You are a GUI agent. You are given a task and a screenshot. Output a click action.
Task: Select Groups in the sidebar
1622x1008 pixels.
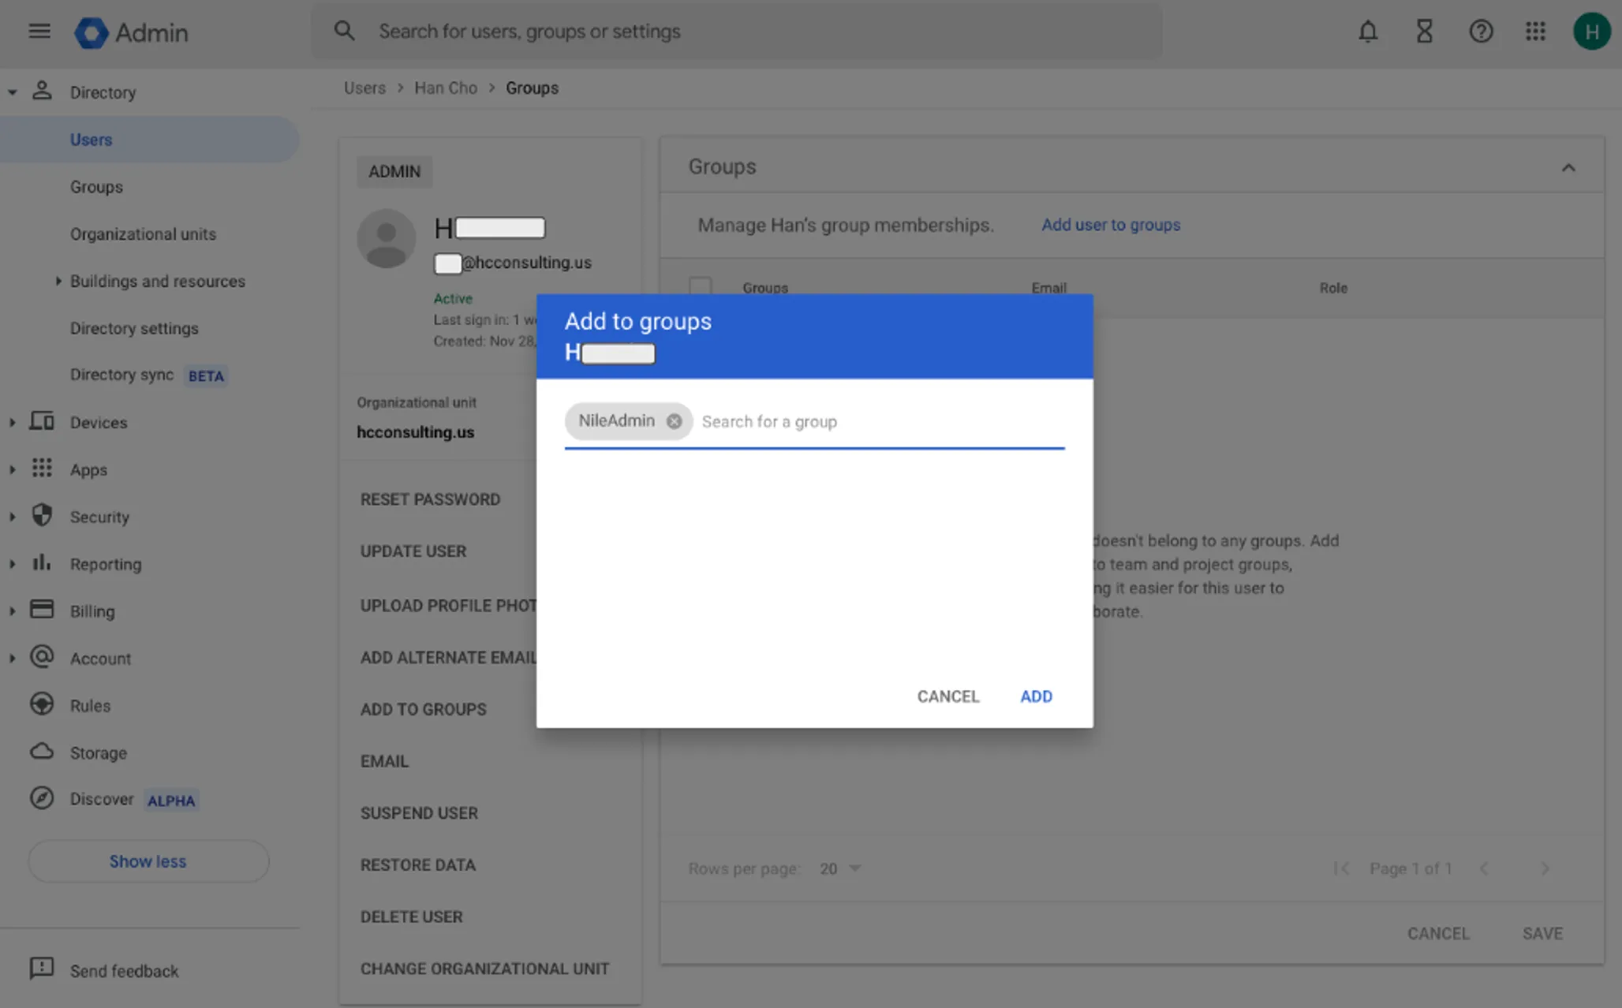[x=96, y=187]
